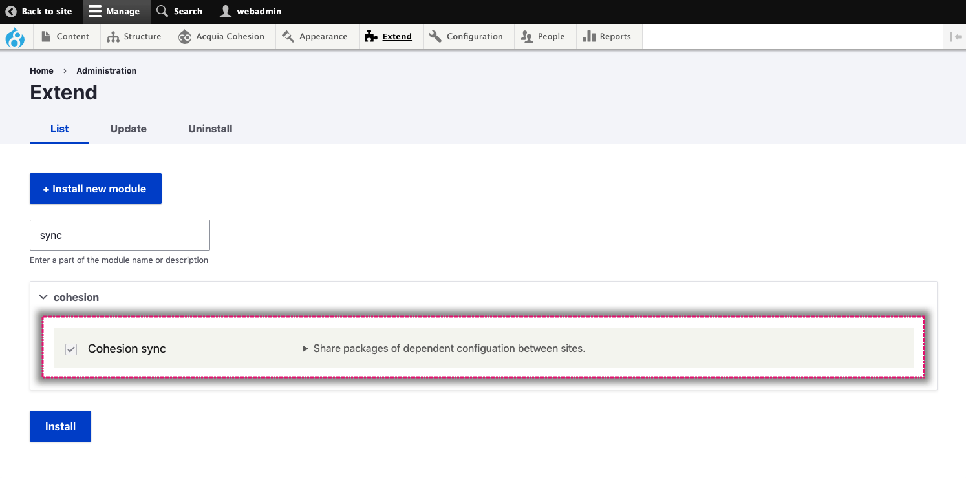
Task: Click the Reports bar chart icon
Action: [588, 37]
